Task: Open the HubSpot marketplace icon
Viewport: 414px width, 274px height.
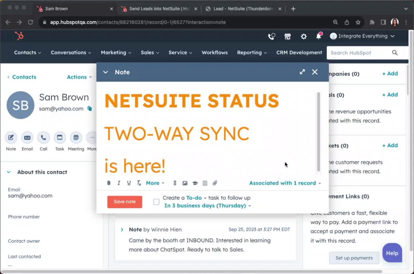Action: 287,36
